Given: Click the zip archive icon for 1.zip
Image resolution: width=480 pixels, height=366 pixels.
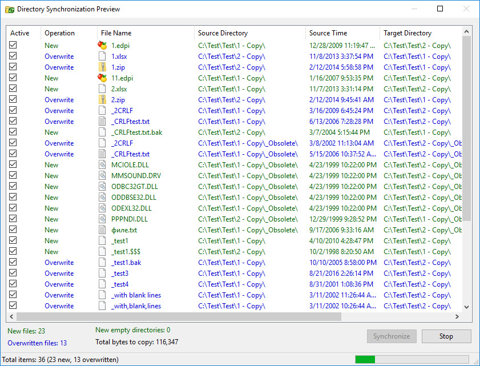Looking at the screenshot, I should pyautogui.click(x=102, y=67).
